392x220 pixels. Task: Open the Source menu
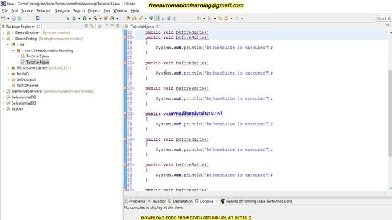(27, 11)
